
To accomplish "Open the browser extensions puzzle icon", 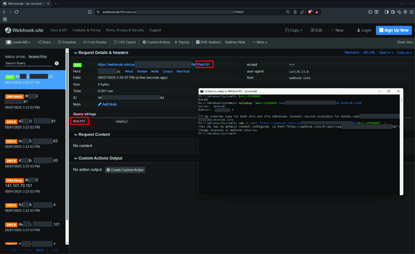I will (x=370, y=12).
